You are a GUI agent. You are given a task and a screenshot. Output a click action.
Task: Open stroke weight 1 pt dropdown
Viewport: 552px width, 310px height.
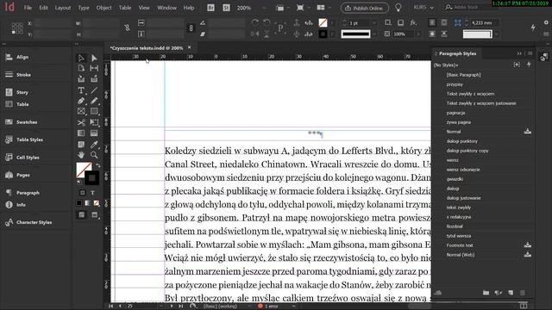pyautogui.click(x=373, y=23)
